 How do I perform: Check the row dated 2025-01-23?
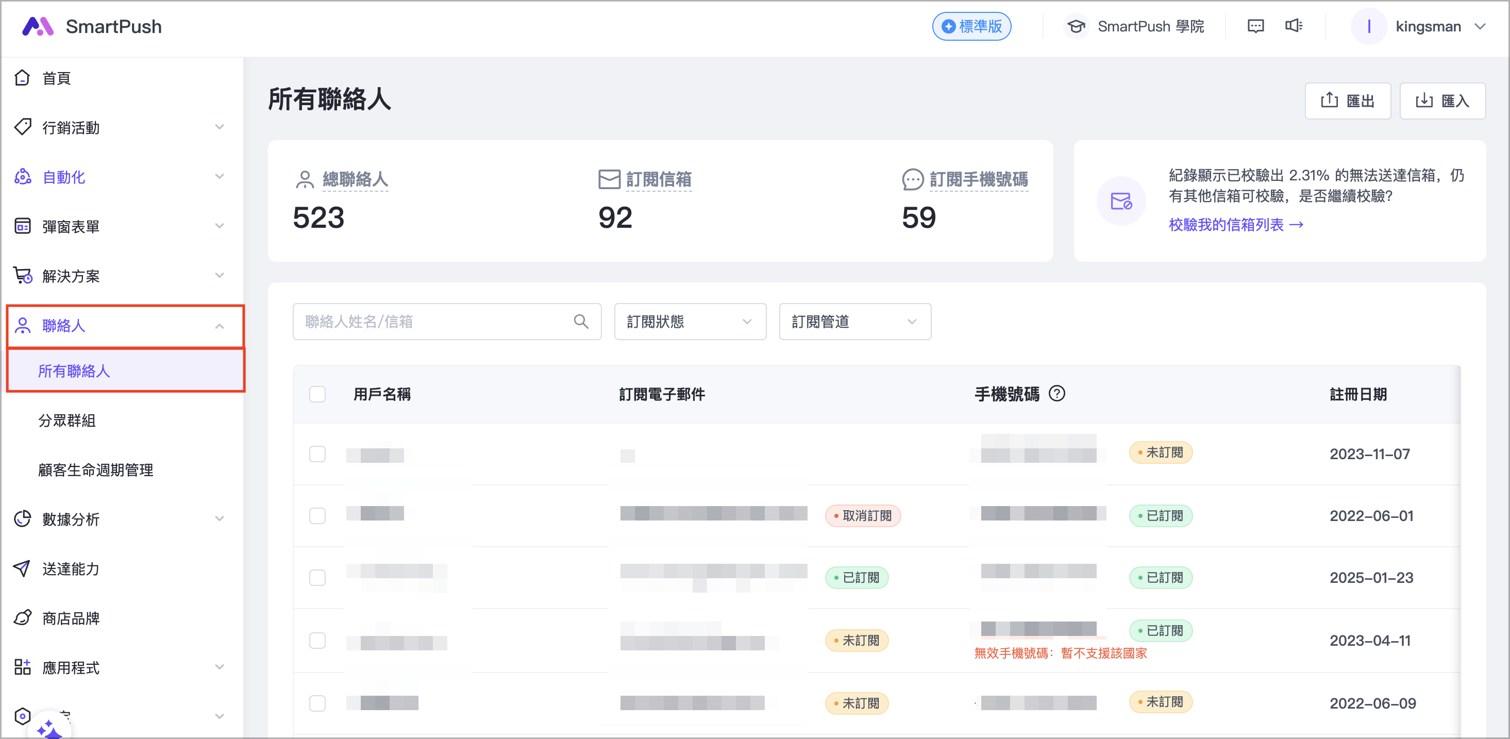pyautogui.click(x=317, y=577)
